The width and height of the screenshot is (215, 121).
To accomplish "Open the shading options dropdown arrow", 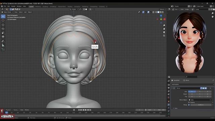I will pyautogui.click(x=165, y=12).
